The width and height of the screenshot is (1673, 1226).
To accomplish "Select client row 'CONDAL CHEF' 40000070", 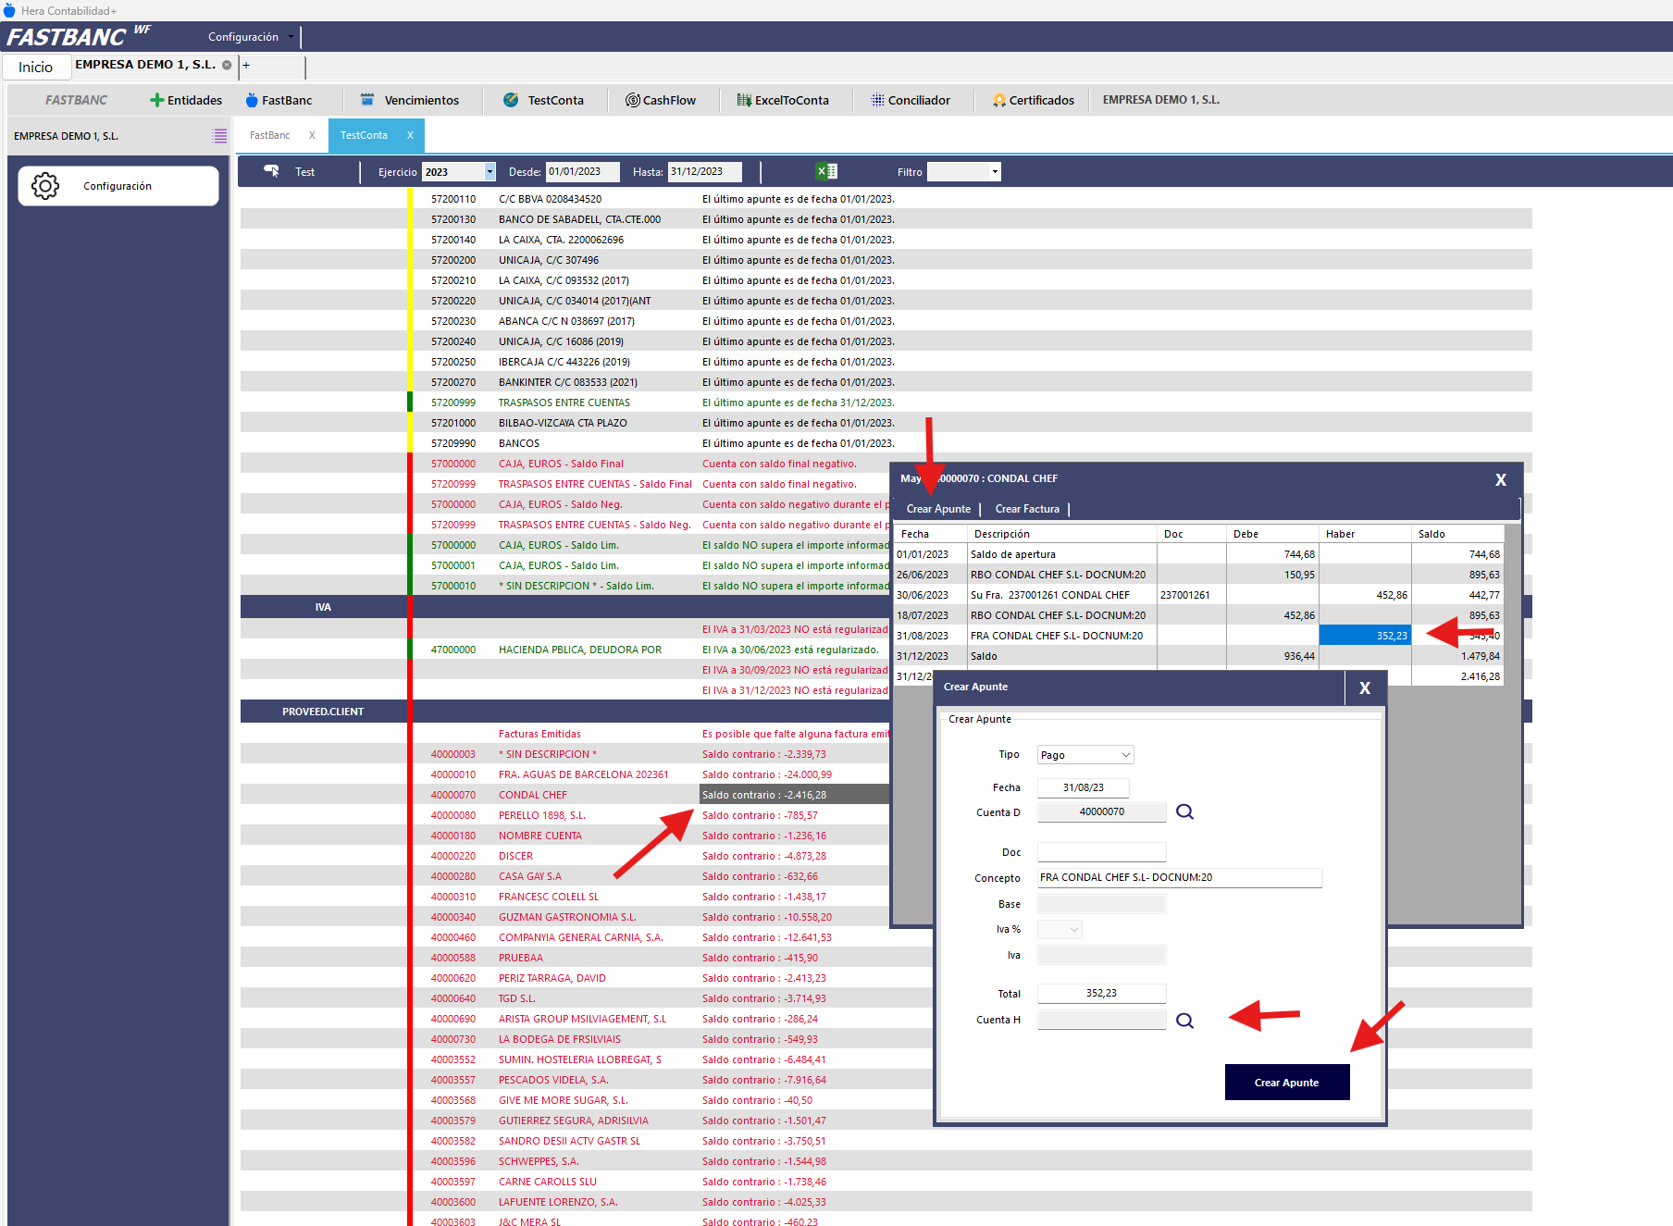I will click(565, 795).
